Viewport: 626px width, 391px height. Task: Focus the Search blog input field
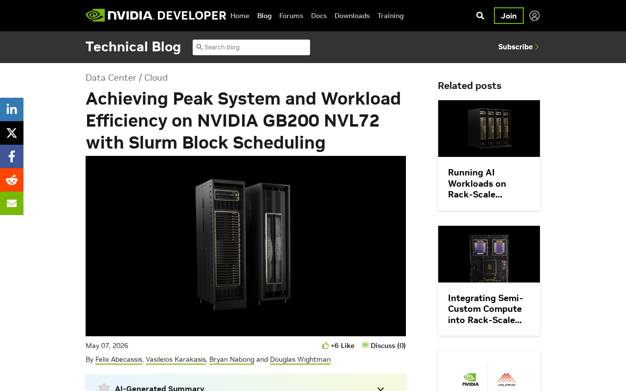coord(251,47)
